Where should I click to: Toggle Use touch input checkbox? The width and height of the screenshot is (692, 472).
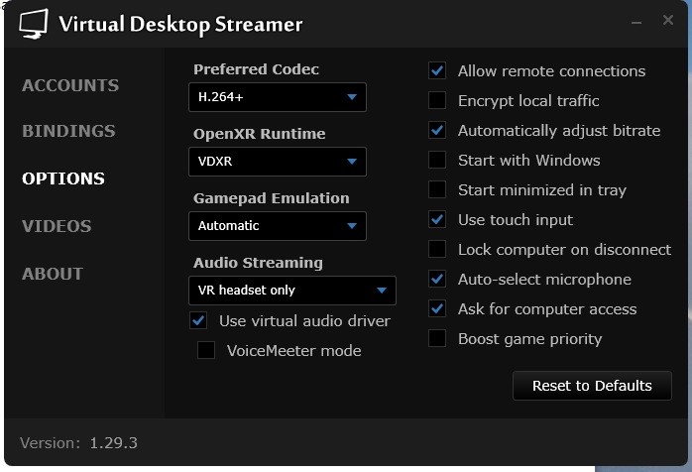[437, 219]
